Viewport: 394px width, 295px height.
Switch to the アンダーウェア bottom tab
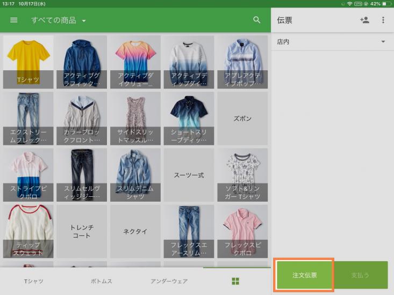click(169, 281)
